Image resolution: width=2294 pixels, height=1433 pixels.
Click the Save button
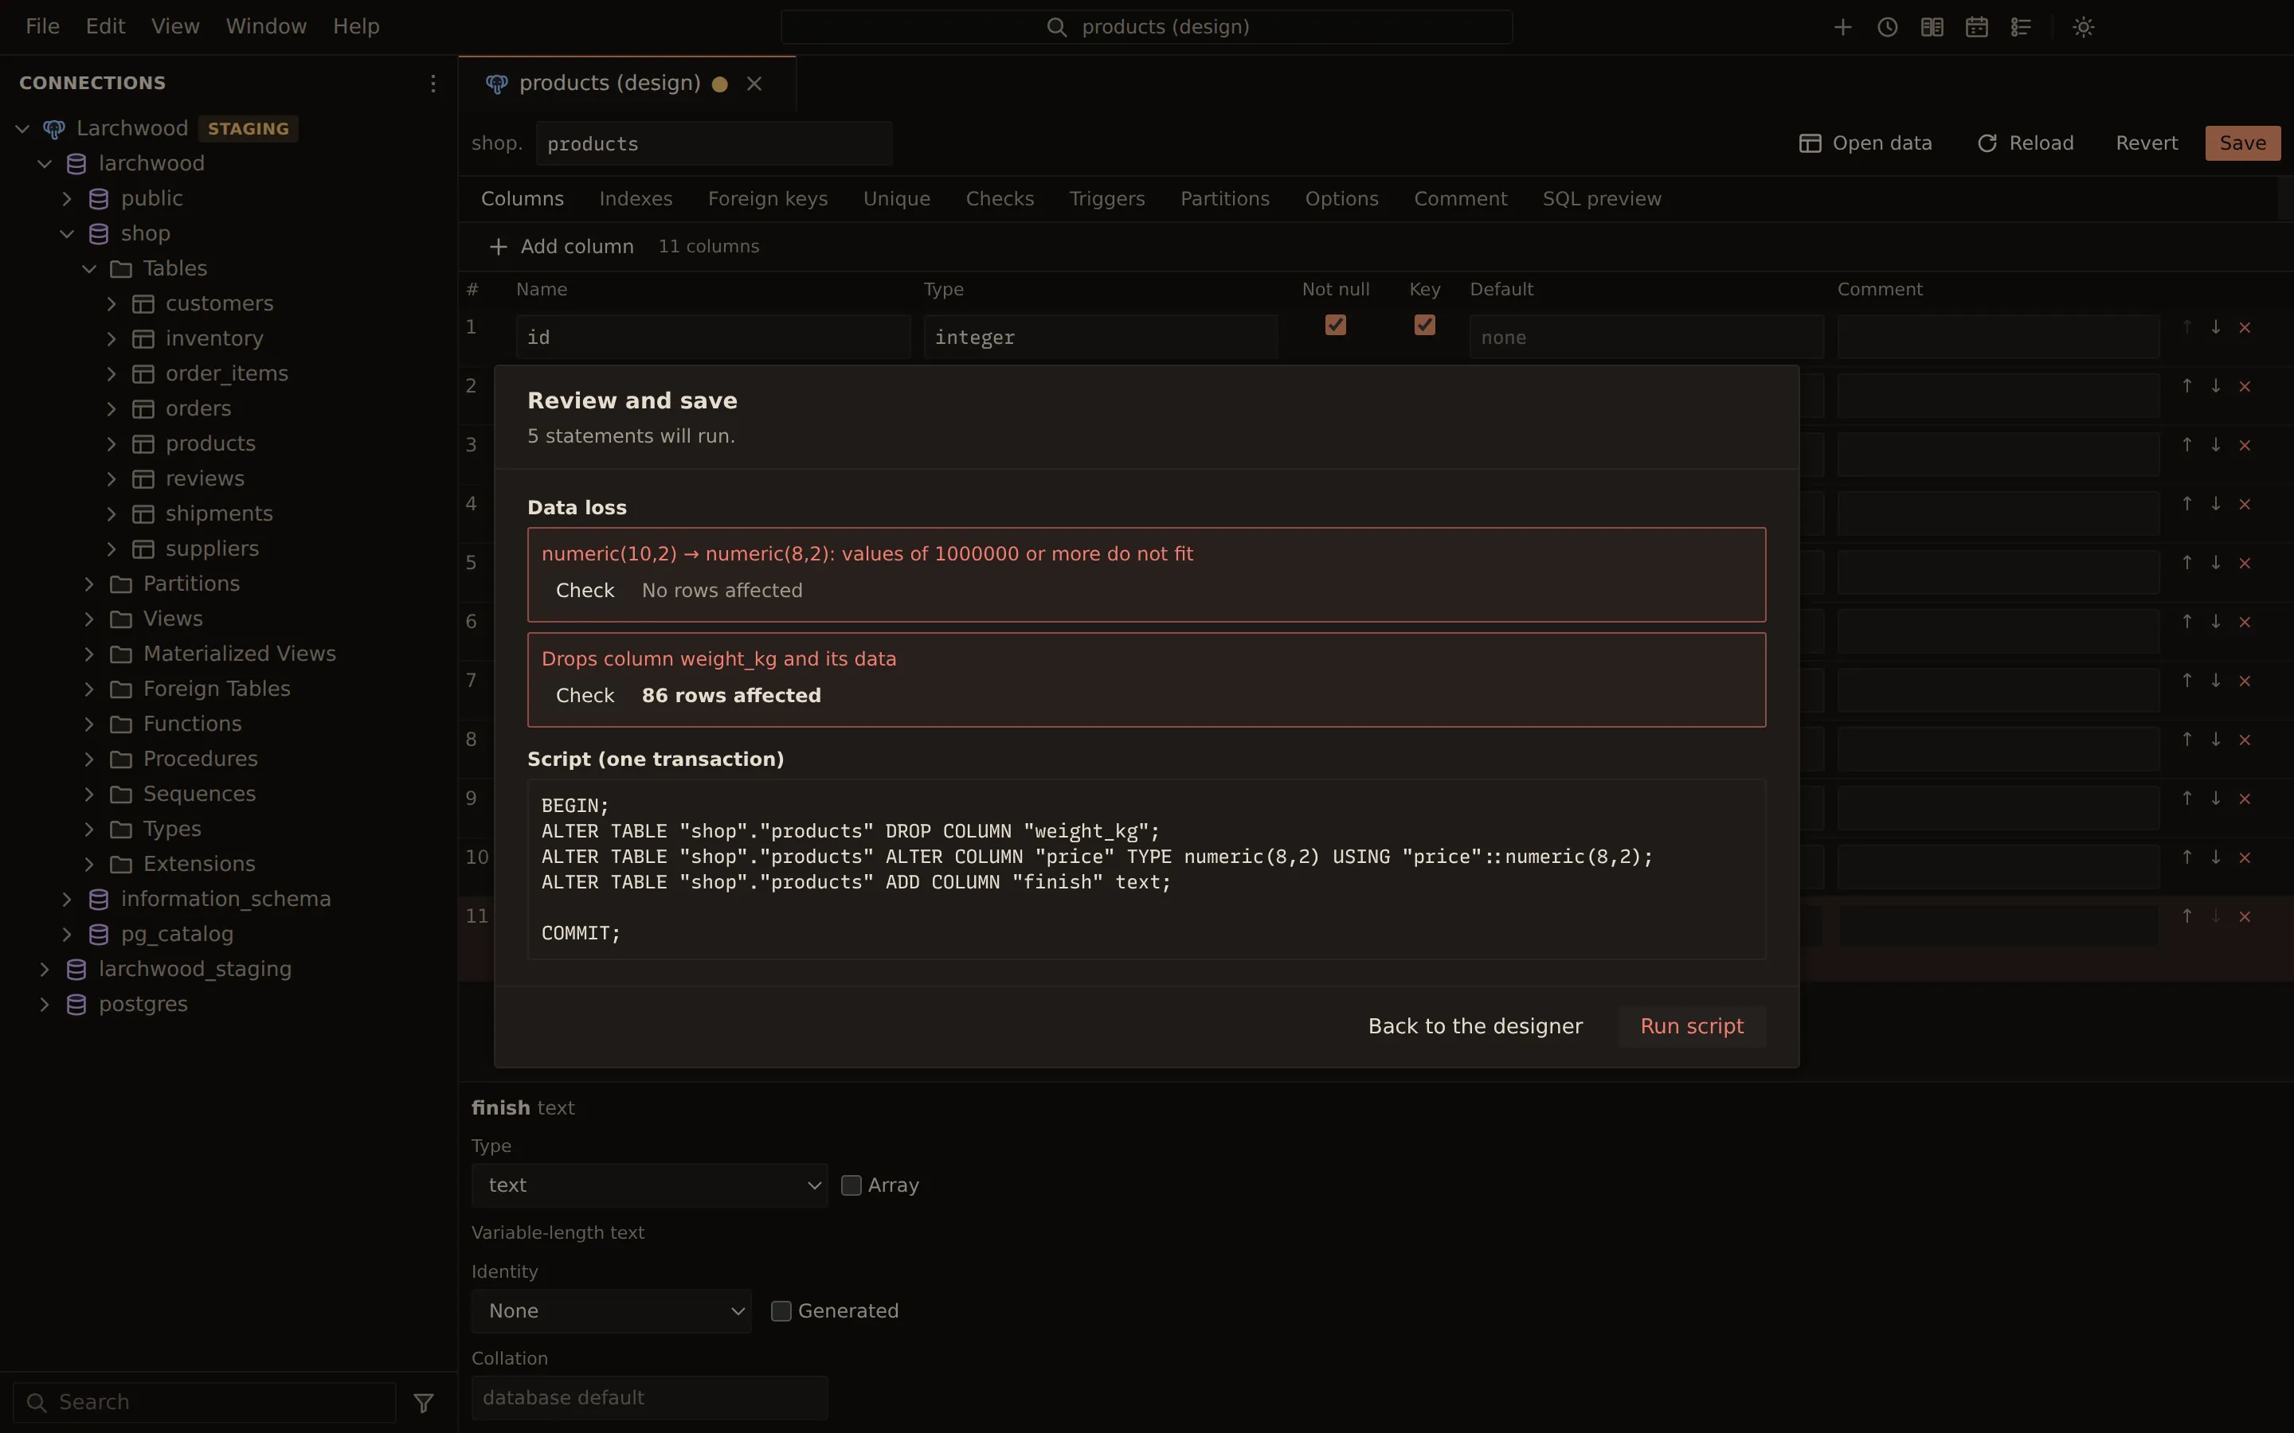(x=2242, y=143)
